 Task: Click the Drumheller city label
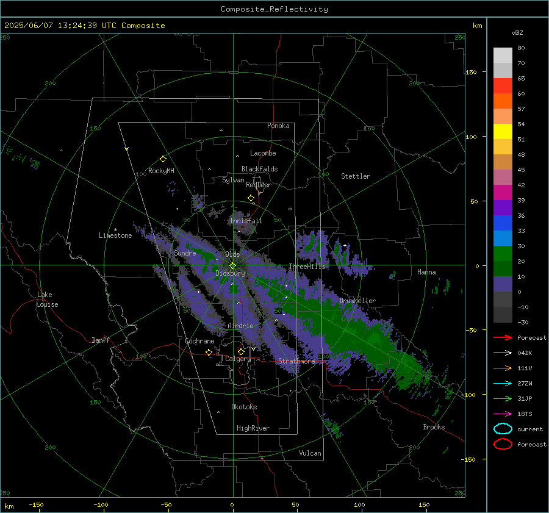click(357, 301)
